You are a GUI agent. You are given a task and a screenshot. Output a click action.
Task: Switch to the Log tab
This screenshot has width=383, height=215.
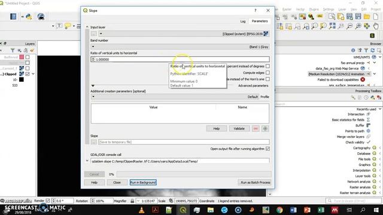(243, 21)
